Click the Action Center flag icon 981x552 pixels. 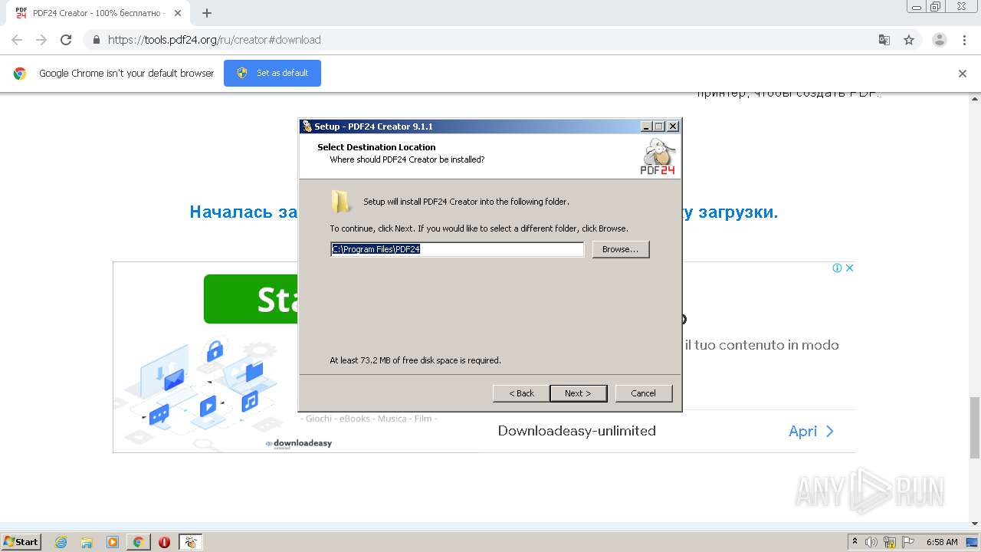pos(908,542)
